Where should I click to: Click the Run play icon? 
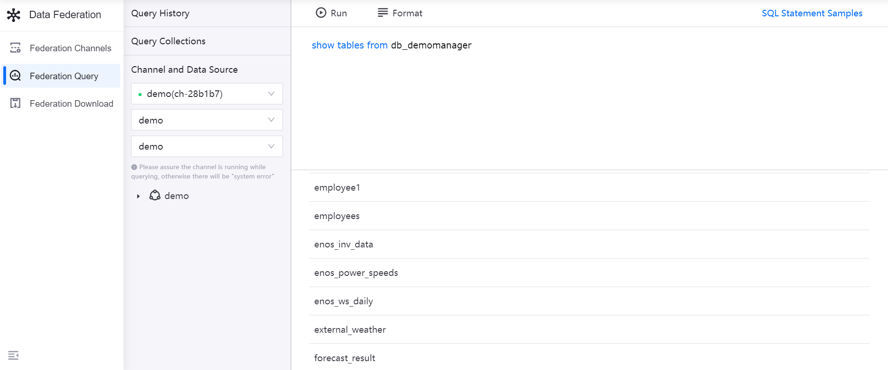(x=321, y=13)
